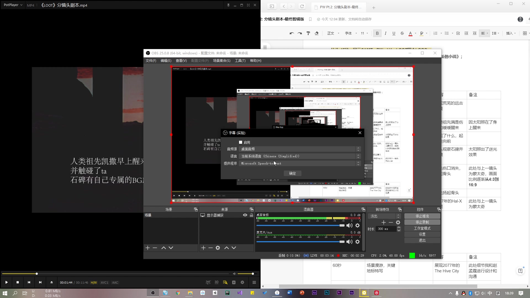Open 桌面音频 mixer settings gear

(x=357, y=225)
